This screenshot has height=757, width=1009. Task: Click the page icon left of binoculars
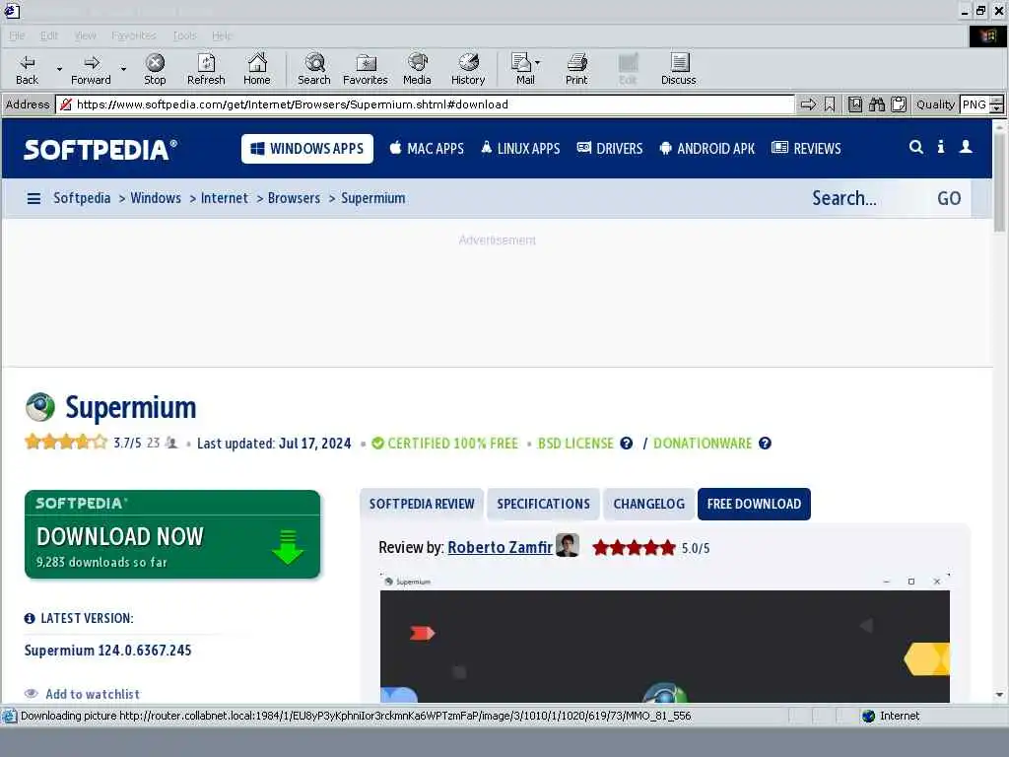tap(854, 104)
